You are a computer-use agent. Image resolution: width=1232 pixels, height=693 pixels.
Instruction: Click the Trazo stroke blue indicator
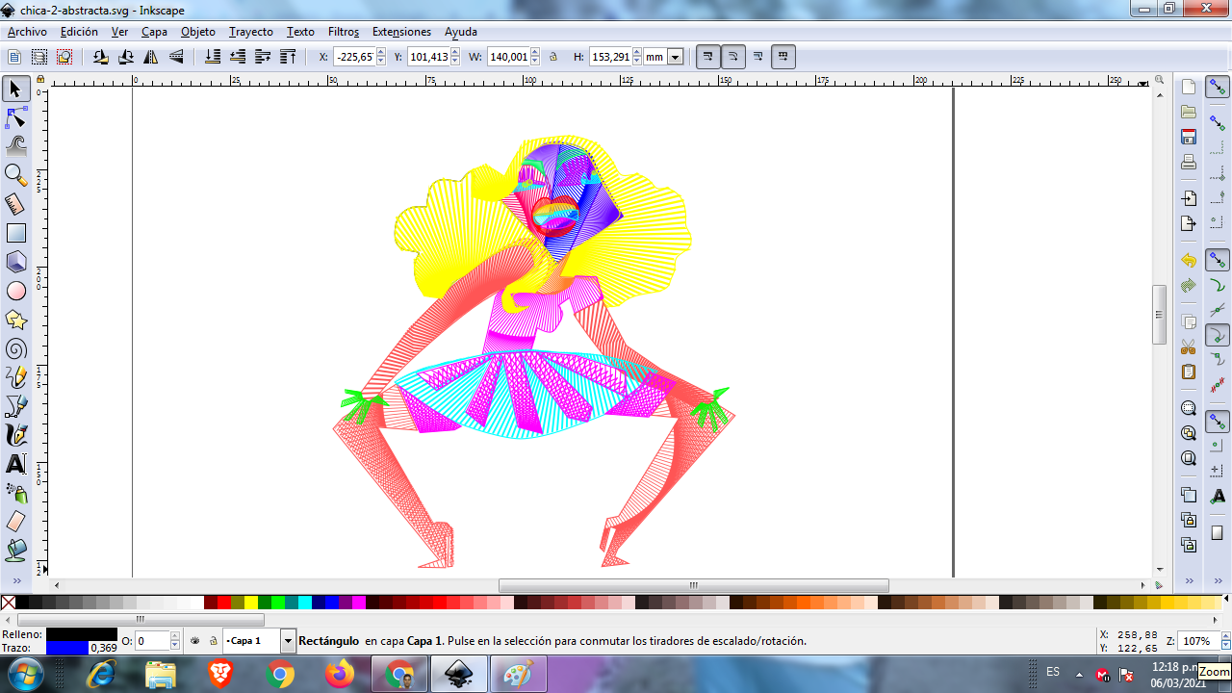pyautogui.click(x=67, y=648)
